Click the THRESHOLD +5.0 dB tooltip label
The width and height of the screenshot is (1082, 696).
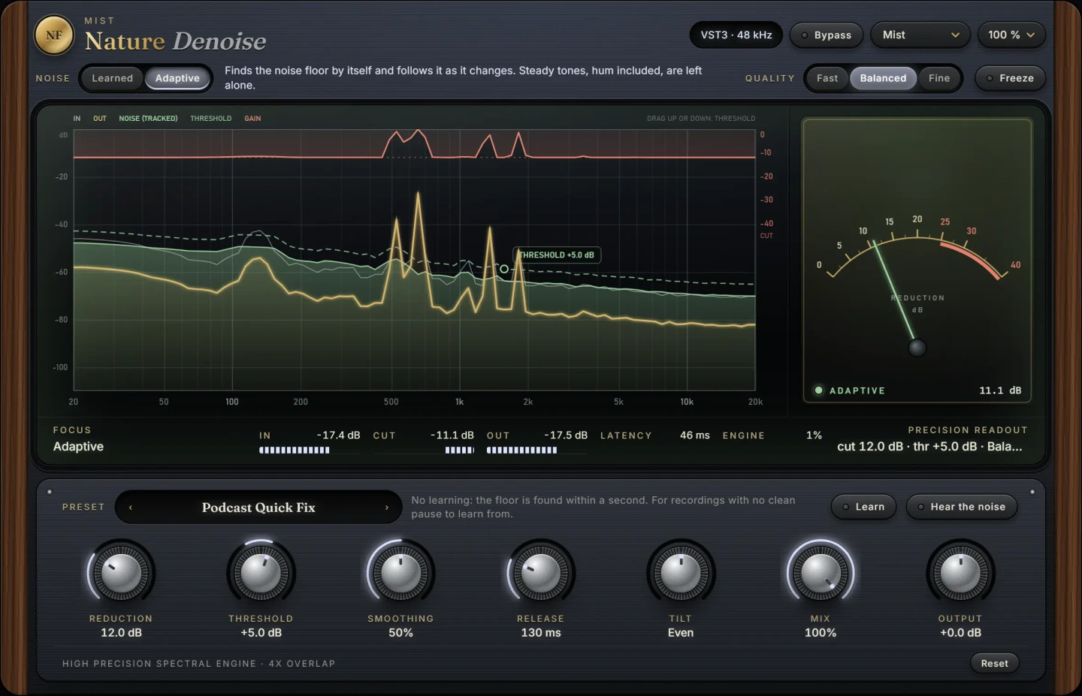[x=557, y=255]
